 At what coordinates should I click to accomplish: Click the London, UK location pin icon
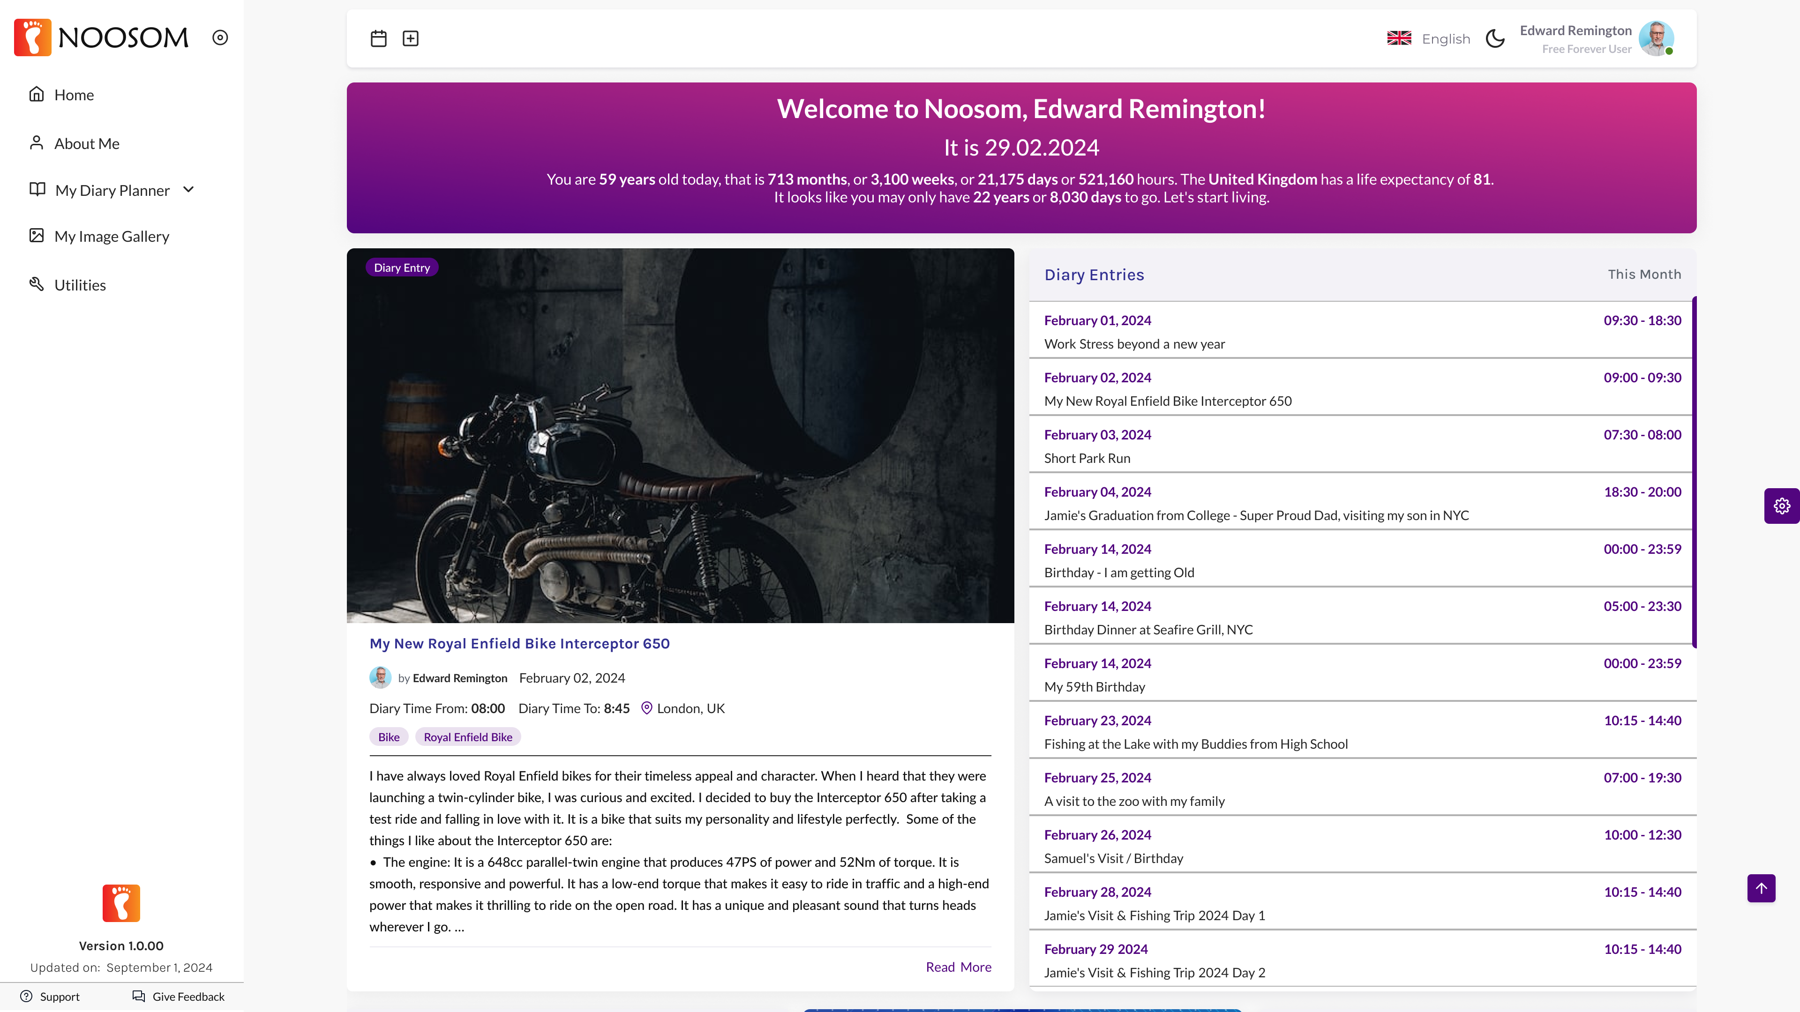[647, 708]
